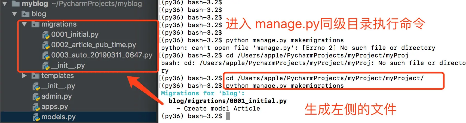Image resolution: width=466 pixels, height=123 pixels.
Task: Collapse the blog folder arrow
Action: pos(14,14)
